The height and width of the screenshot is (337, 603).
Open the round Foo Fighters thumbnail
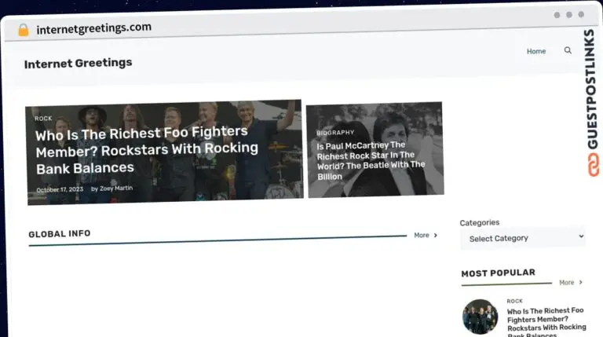(480, 317)
